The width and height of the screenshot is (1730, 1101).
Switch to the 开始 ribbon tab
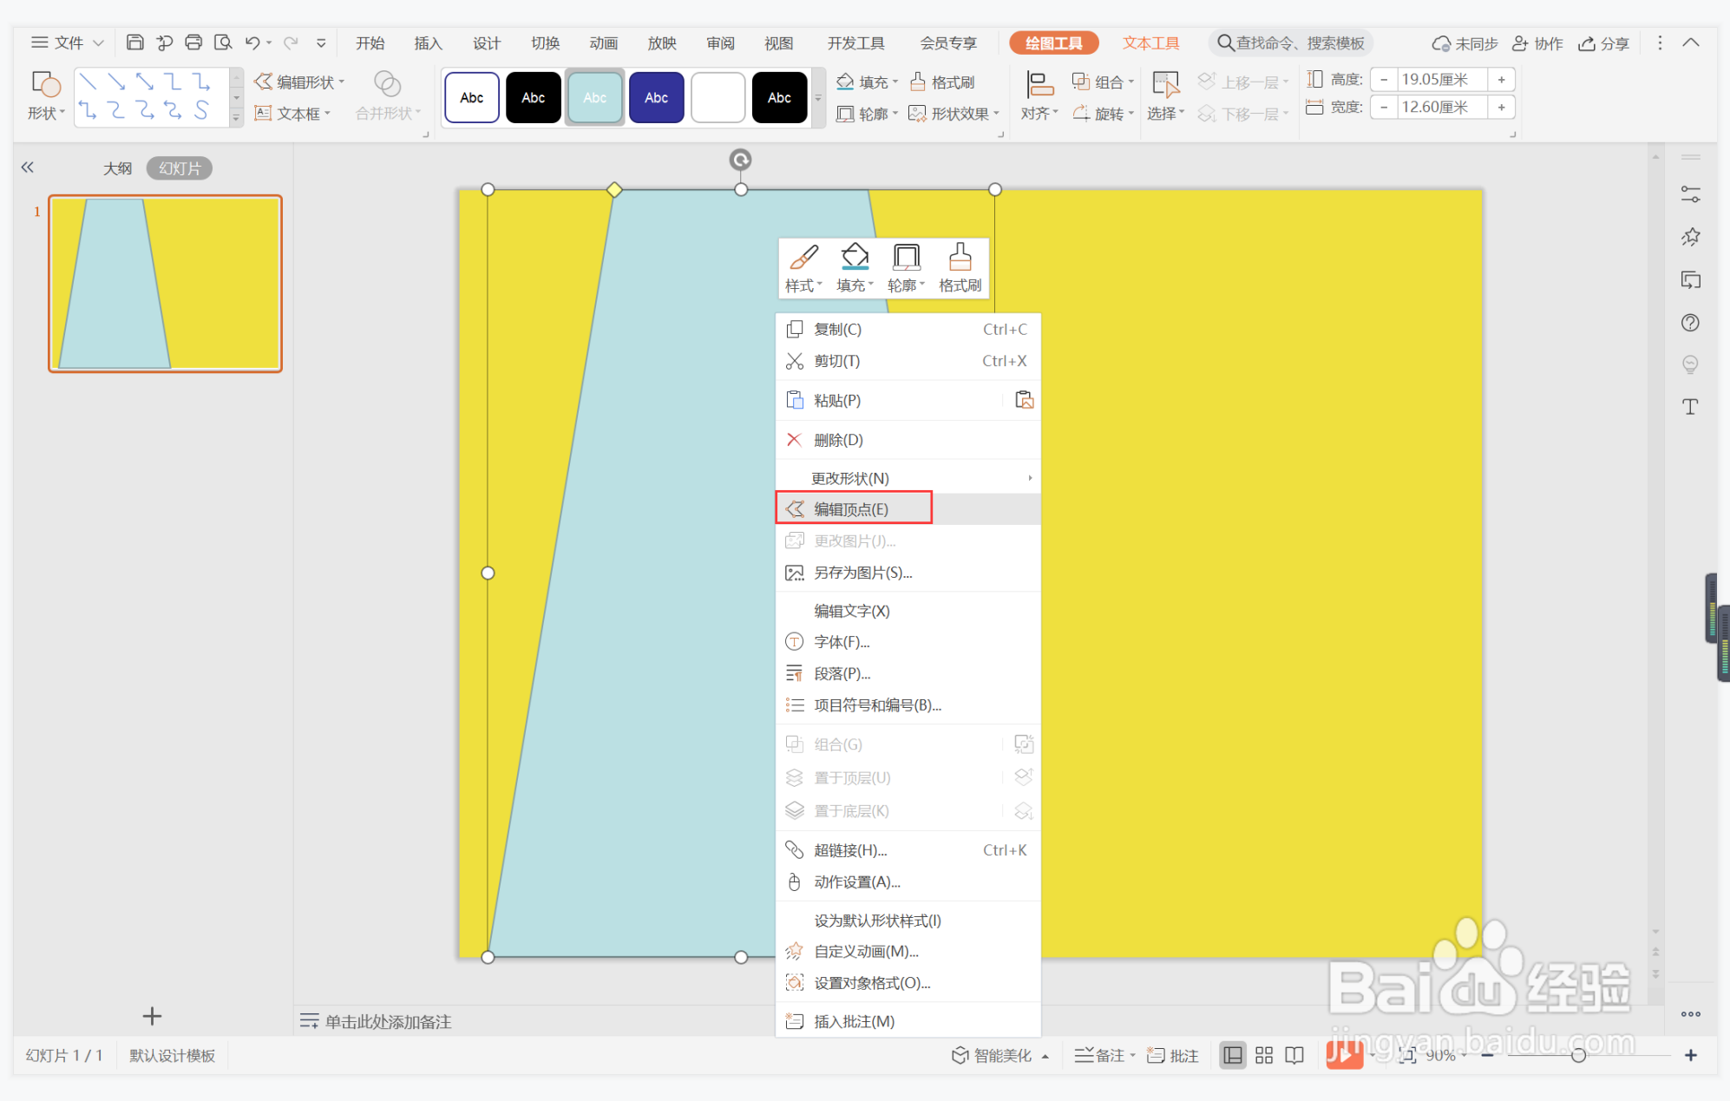370,43
